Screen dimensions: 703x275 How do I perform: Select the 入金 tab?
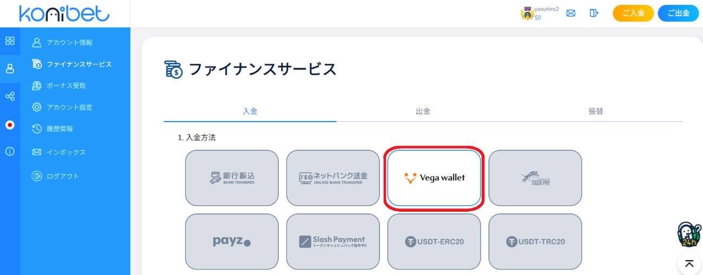click(250, 111)
